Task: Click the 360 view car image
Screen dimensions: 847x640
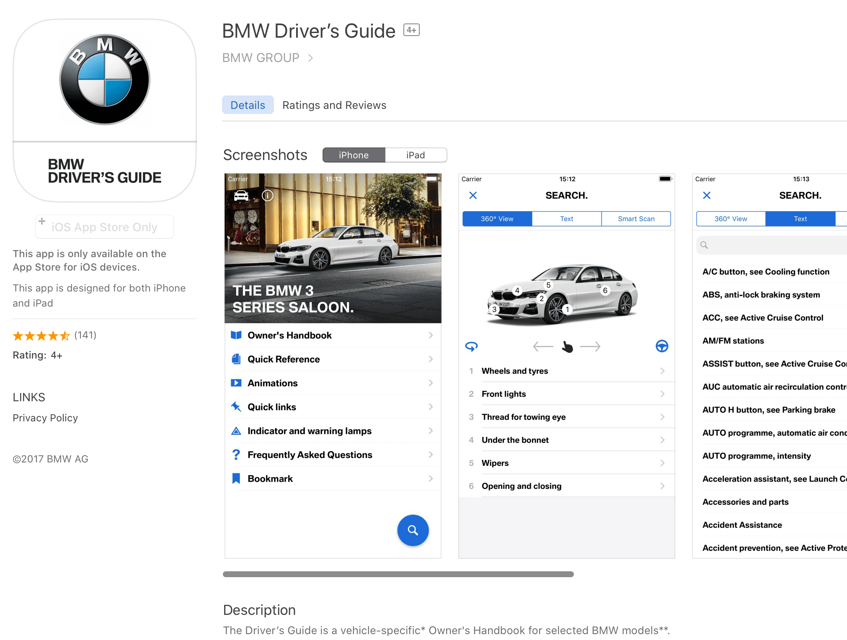Action: click(x=562, y=294)
